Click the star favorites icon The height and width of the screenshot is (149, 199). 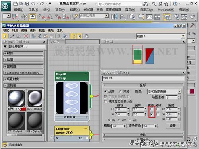coord(166,4)
